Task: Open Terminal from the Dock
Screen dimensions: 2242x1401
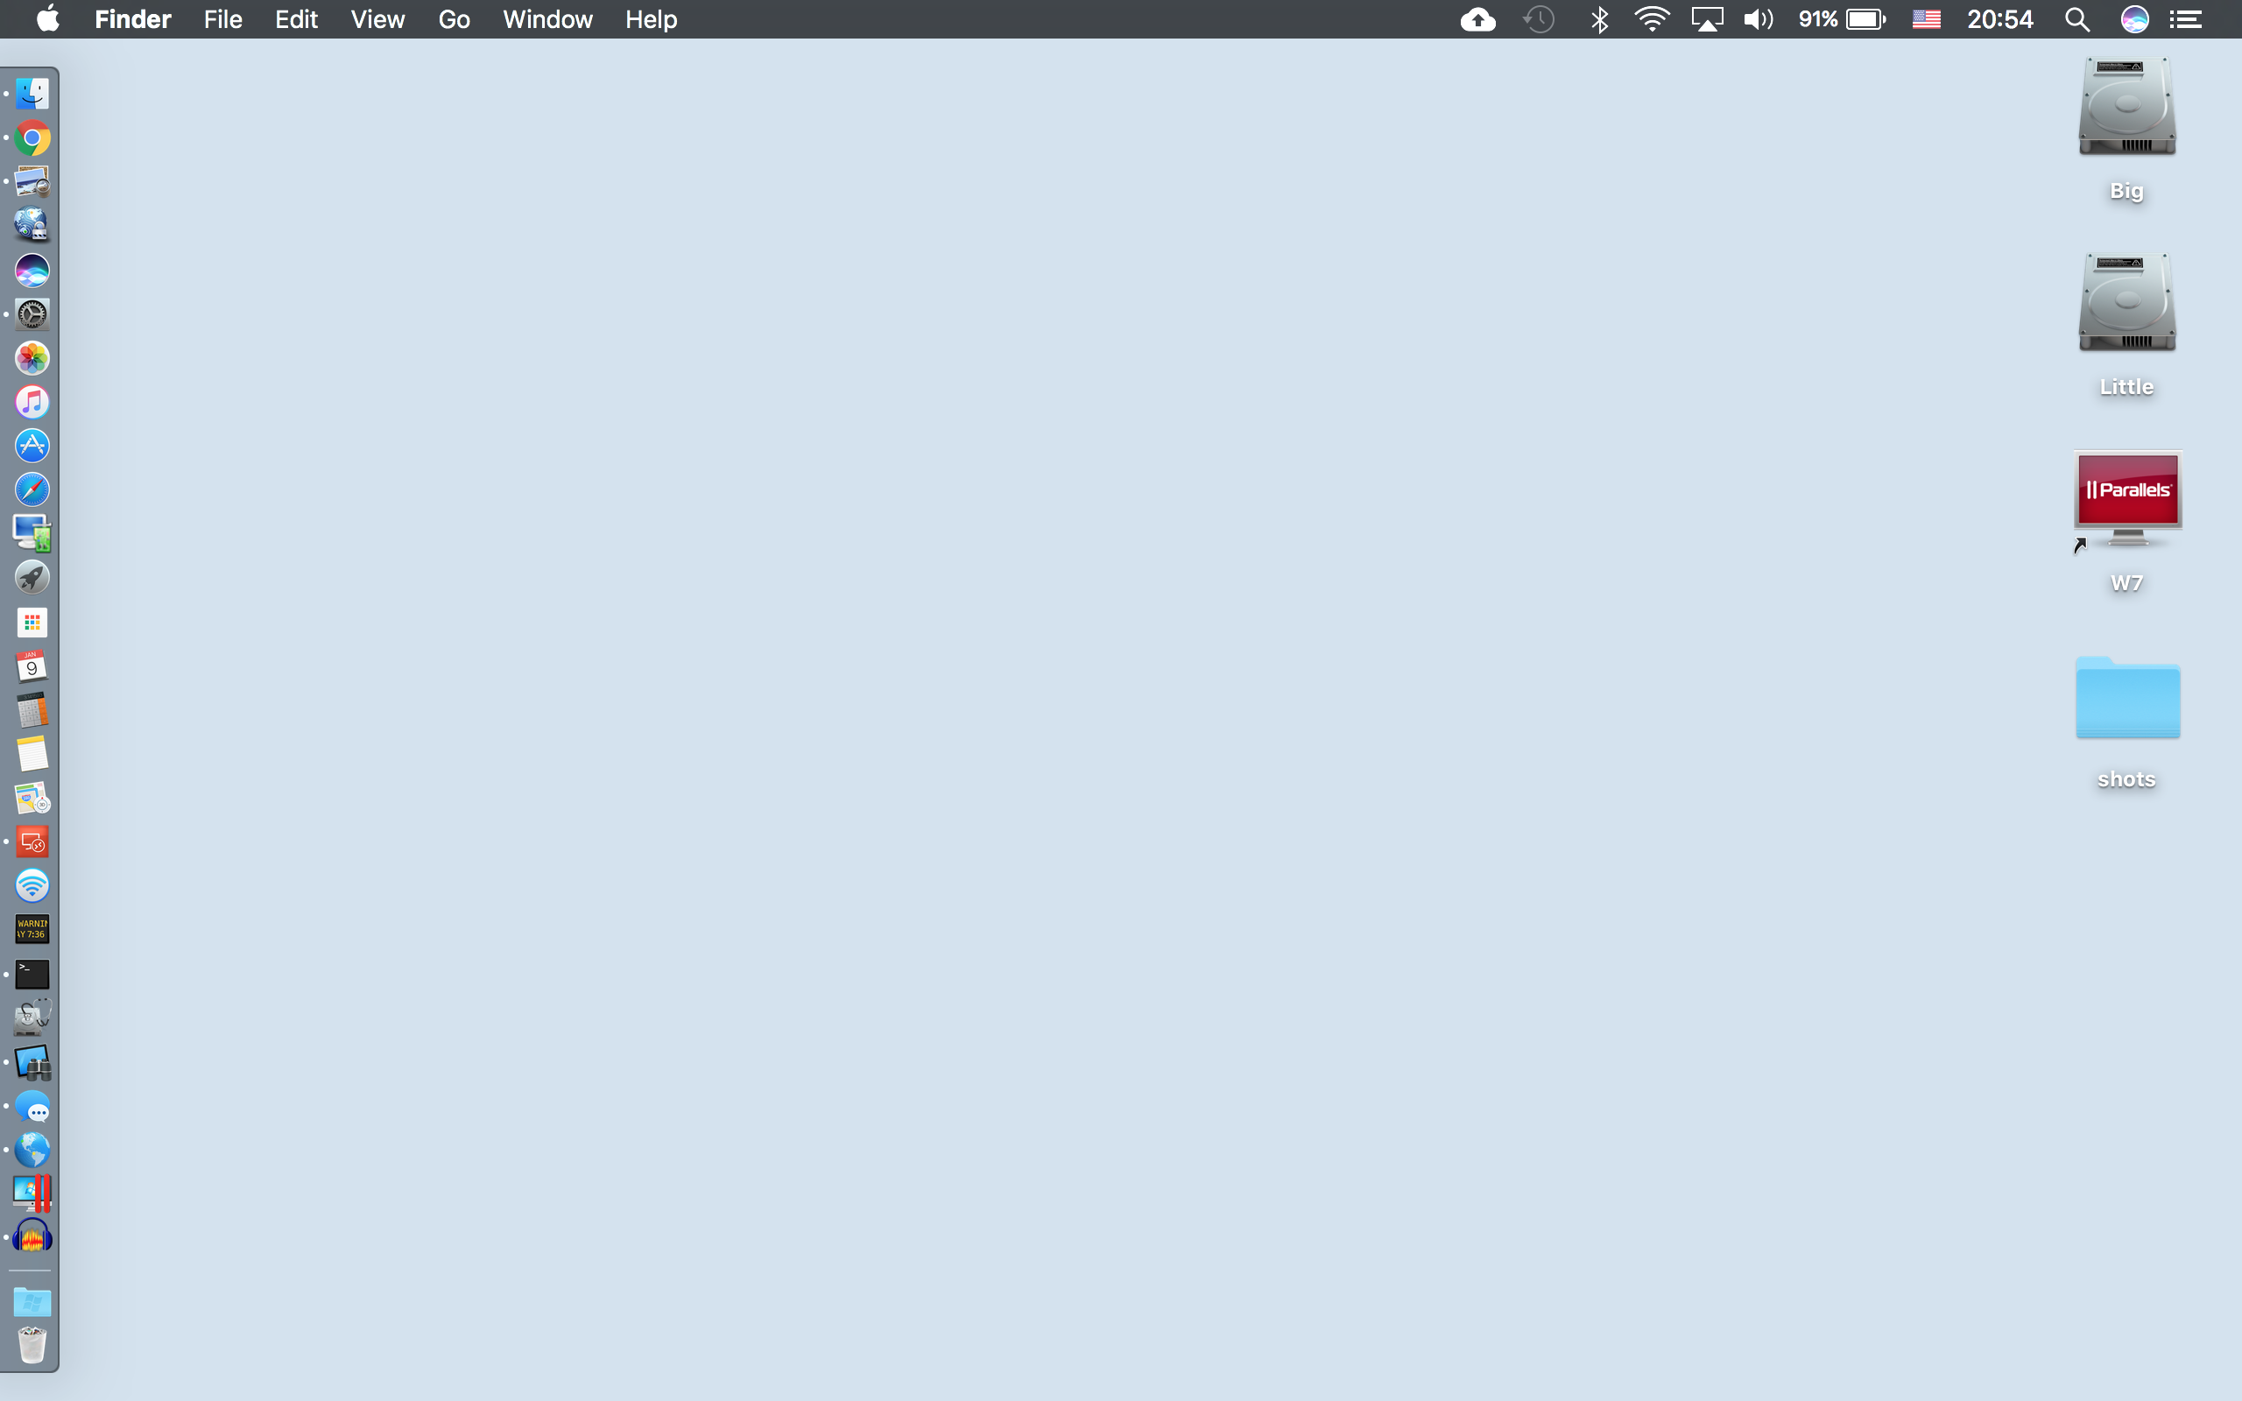Action: tap(32, 974)
